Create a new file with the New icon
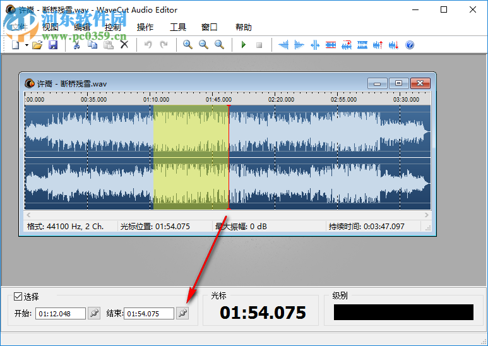The width and height of the screenshot is (488, 346). pos(16,45)
